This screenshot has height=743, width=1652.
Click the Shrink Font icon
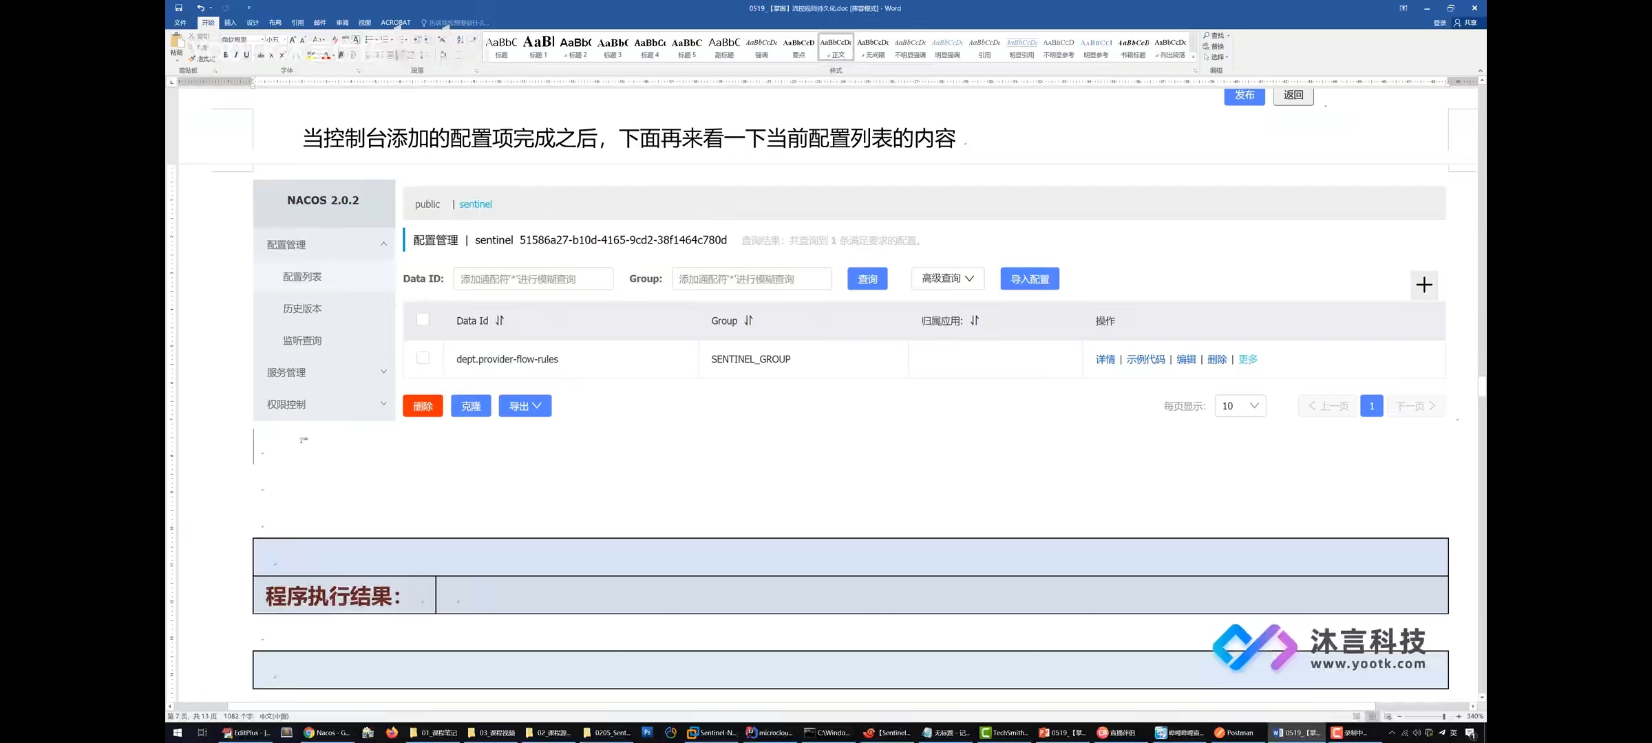tap(303, 40)
